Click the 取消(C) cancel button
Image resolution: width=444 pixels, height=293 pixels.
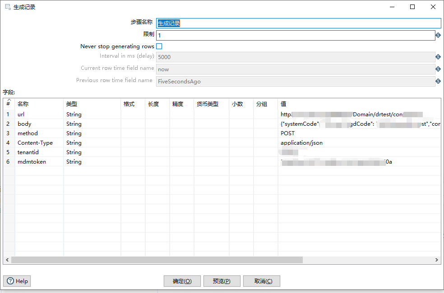coord(261,281)
